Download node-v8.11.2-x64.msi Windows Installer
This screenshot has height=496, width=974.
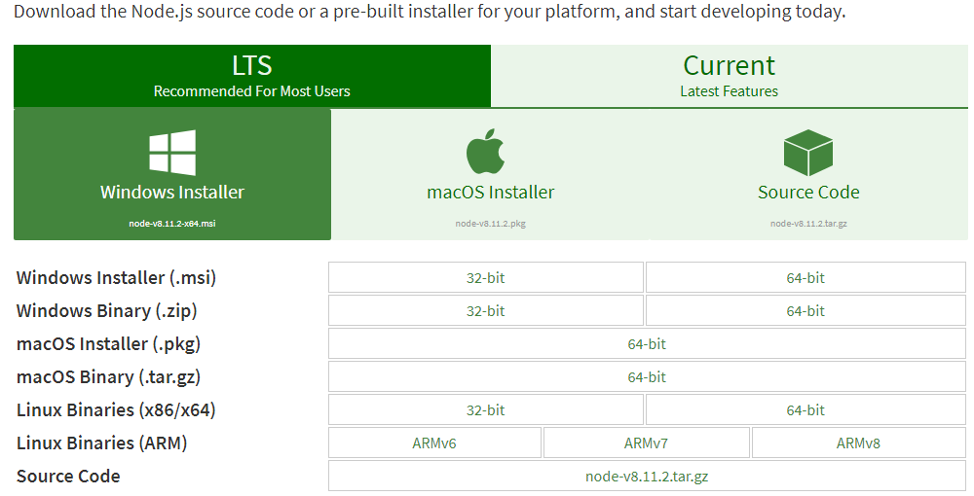click(x=172, y=174)
